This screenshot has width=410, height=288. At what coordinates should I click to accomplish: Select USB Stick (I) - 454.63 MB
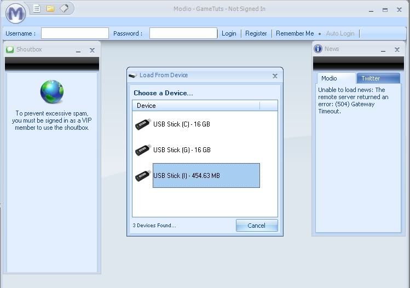pos(206,176)
